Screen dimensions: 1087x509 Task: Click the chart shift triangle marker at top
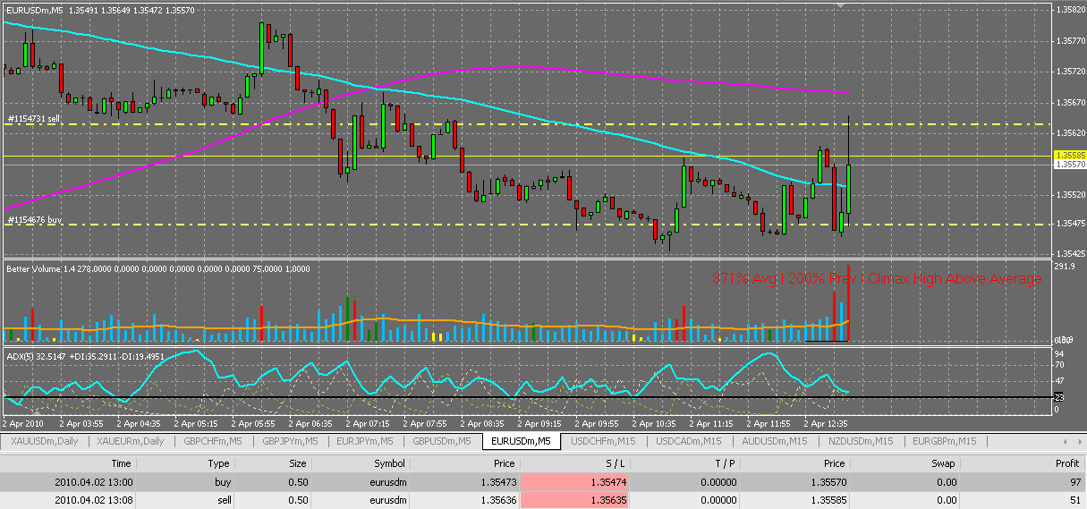840,4
